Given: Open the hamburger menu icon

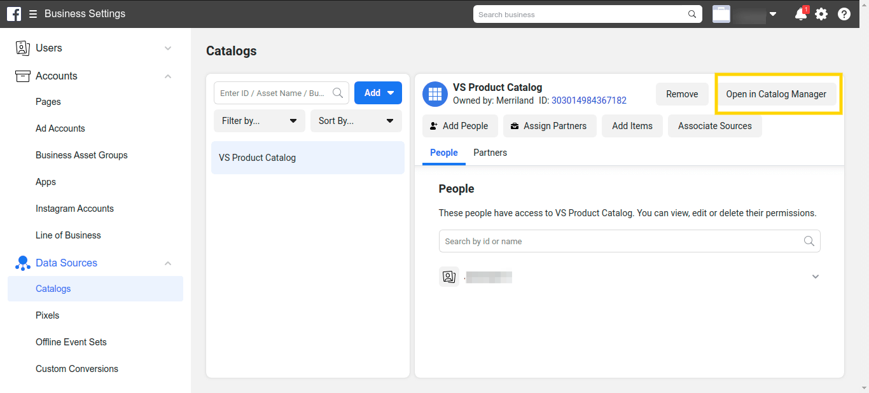Looking at the screenshot, I should (33, 14).
